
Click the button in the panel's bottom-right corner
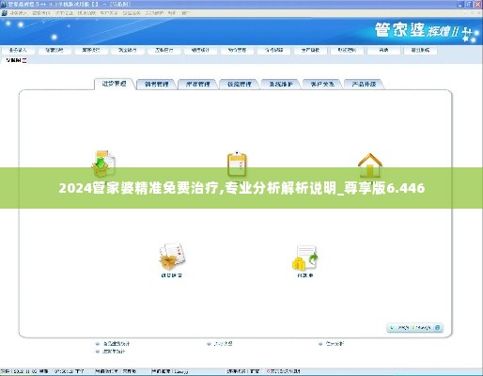point(415,327)
